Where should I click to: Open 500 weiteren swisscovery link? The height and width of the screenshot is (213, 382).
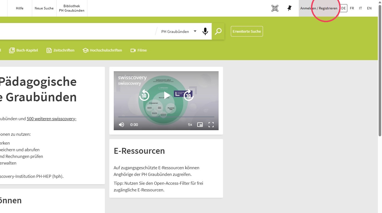(x=52, y=119)
